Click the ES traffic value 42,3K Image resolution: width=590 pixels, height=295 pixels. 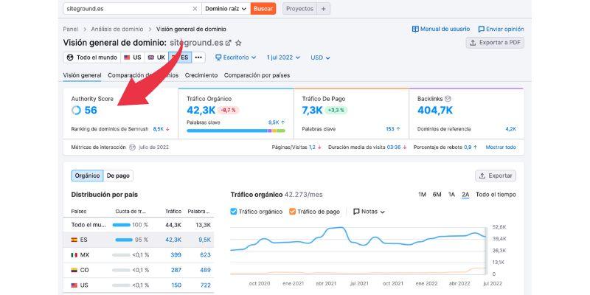[173, 240]
